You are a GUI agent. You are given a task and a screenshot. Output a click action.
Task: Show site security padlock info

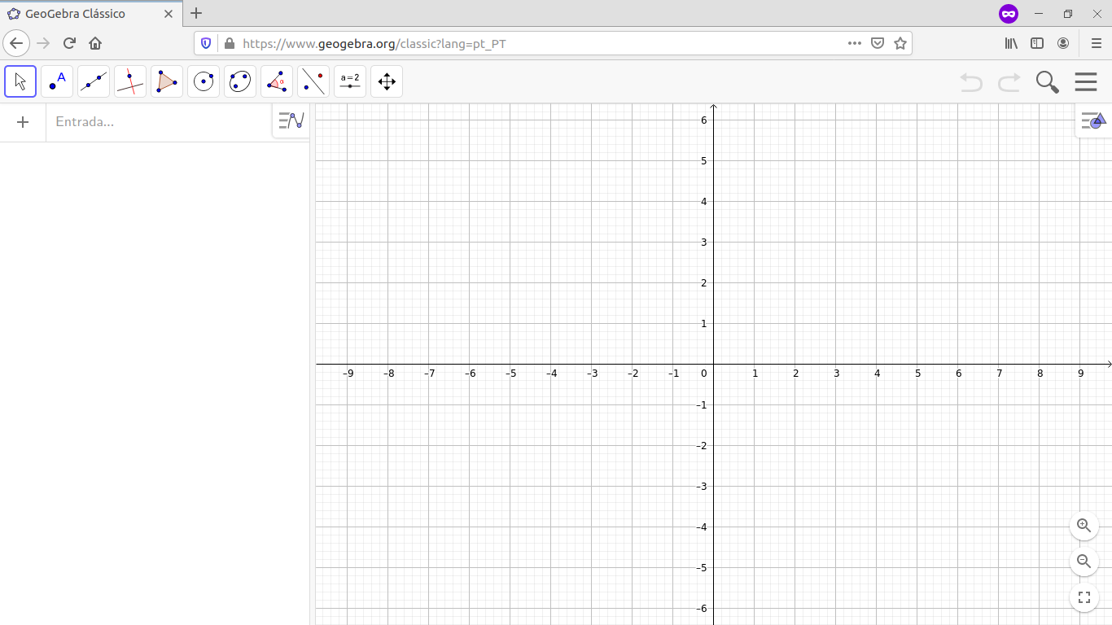229,43
